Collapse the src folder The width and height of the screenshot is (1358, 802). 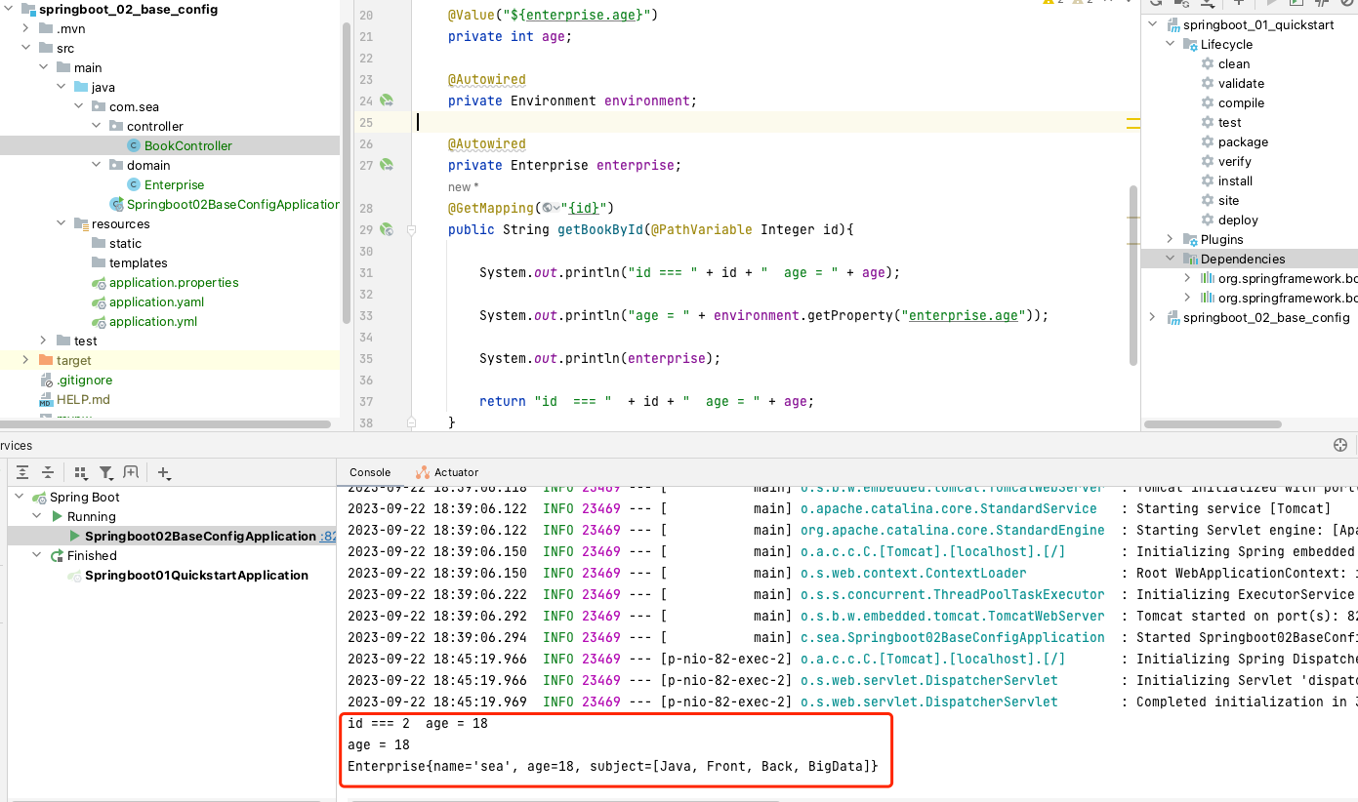pyautogui.click(x=25, y=48)
